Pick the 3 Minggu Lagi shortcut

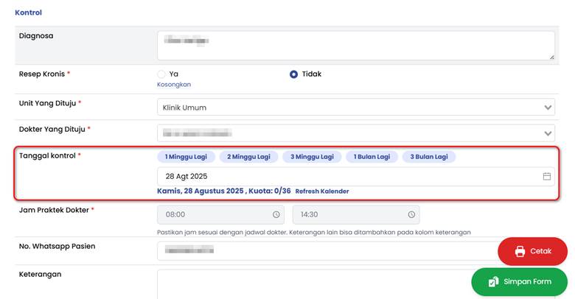(x=312, y=157)
